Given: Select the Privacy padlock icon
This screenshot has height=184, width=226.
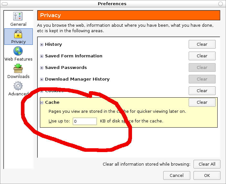Looking at the screenshot, I should pos(18,34).
